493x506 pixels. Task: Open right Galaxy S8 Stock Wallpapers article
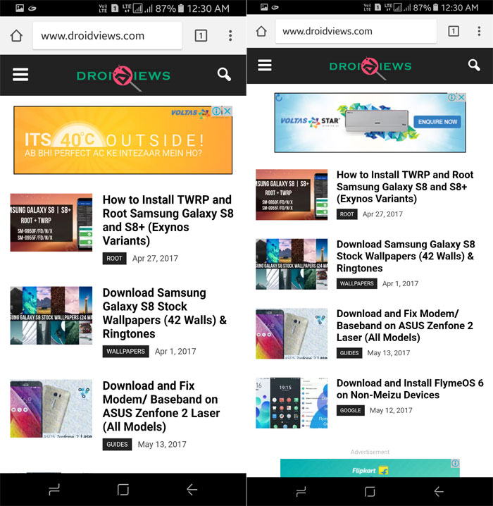[x=406, y=257]
